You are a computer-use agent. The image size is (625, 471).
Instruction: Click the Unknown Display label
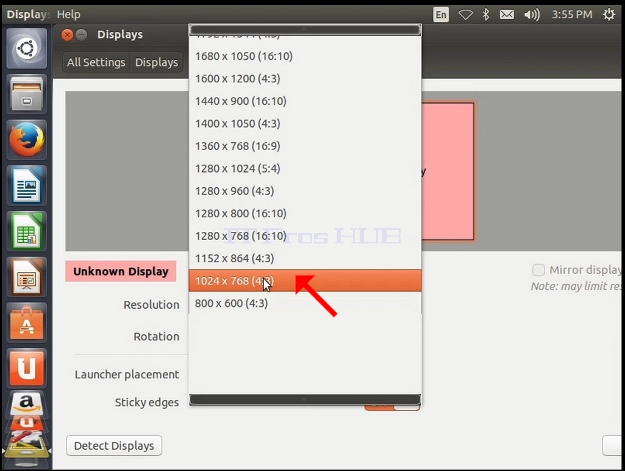[x=121, y=271]
